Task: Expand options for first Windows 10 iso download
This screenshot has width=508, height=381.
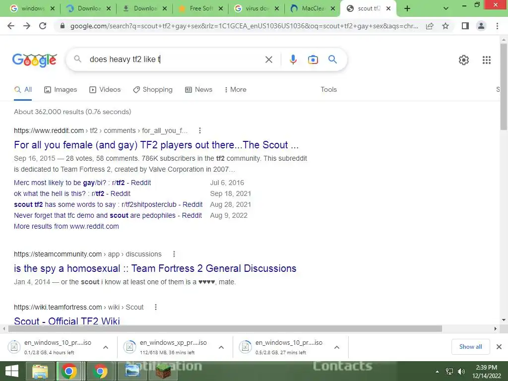Action: click(x=105, y=347)
